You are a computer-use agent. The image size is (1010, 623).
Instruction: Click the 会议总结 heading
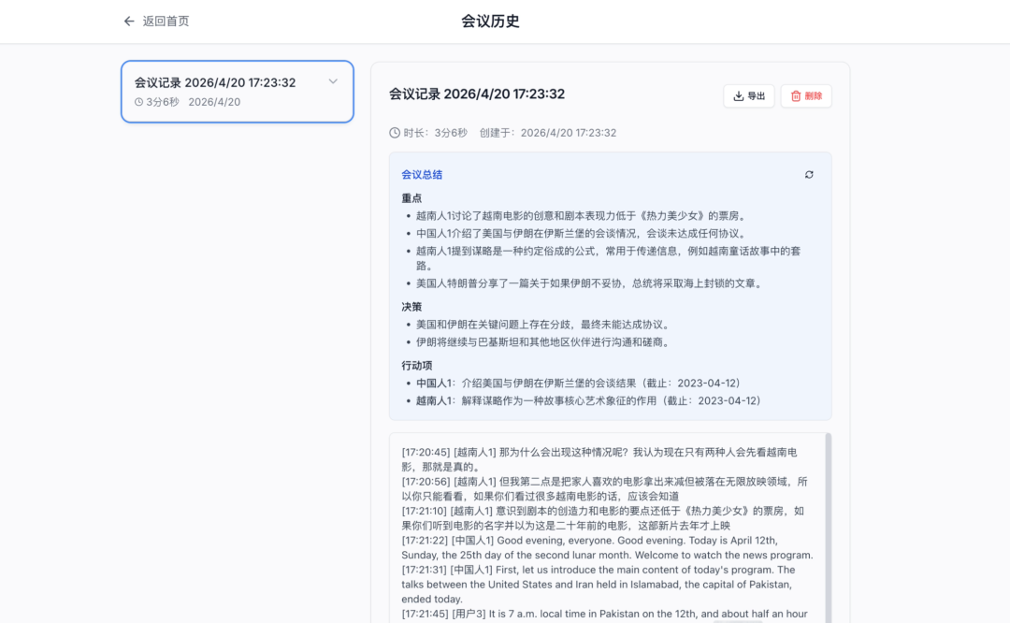point(422,175)
